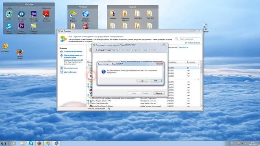
Task: Click the Найти программу search field
Action: pyautogui.click(x=190, y=39)
